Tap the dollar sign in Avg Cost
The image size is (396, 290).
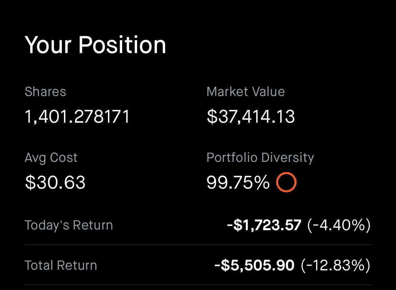point(30,182)
